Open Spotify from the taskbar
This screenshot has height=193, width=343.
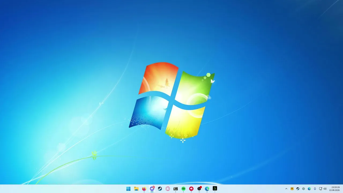[x=183, y=189]
